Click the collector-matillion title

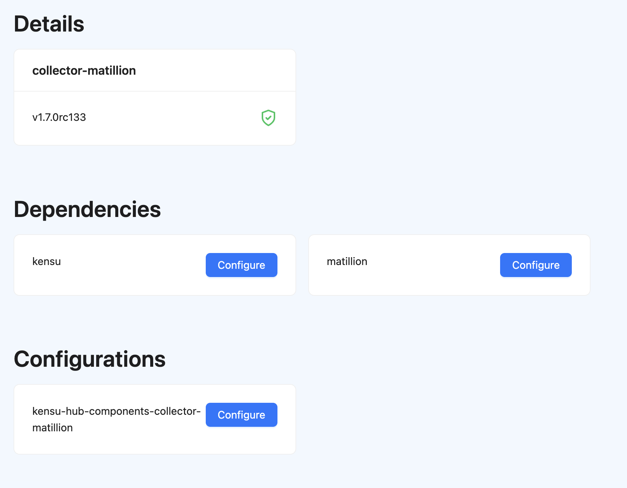84,70
